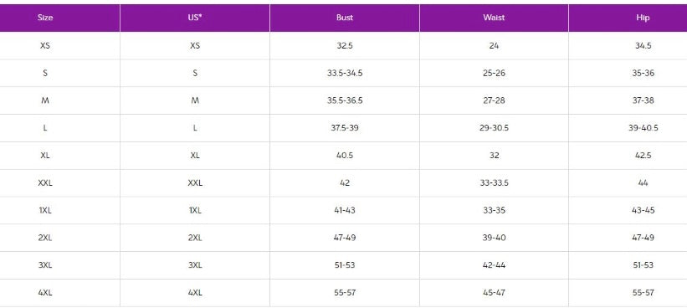687x308 pixels.
Task: Select the 45-47 waist cell
Action: click(x=494, y=293)
